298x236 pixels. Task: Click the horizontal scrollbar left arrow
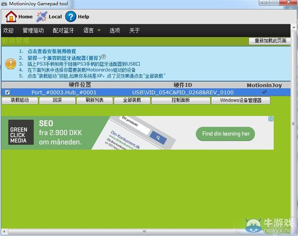point(4,232)
